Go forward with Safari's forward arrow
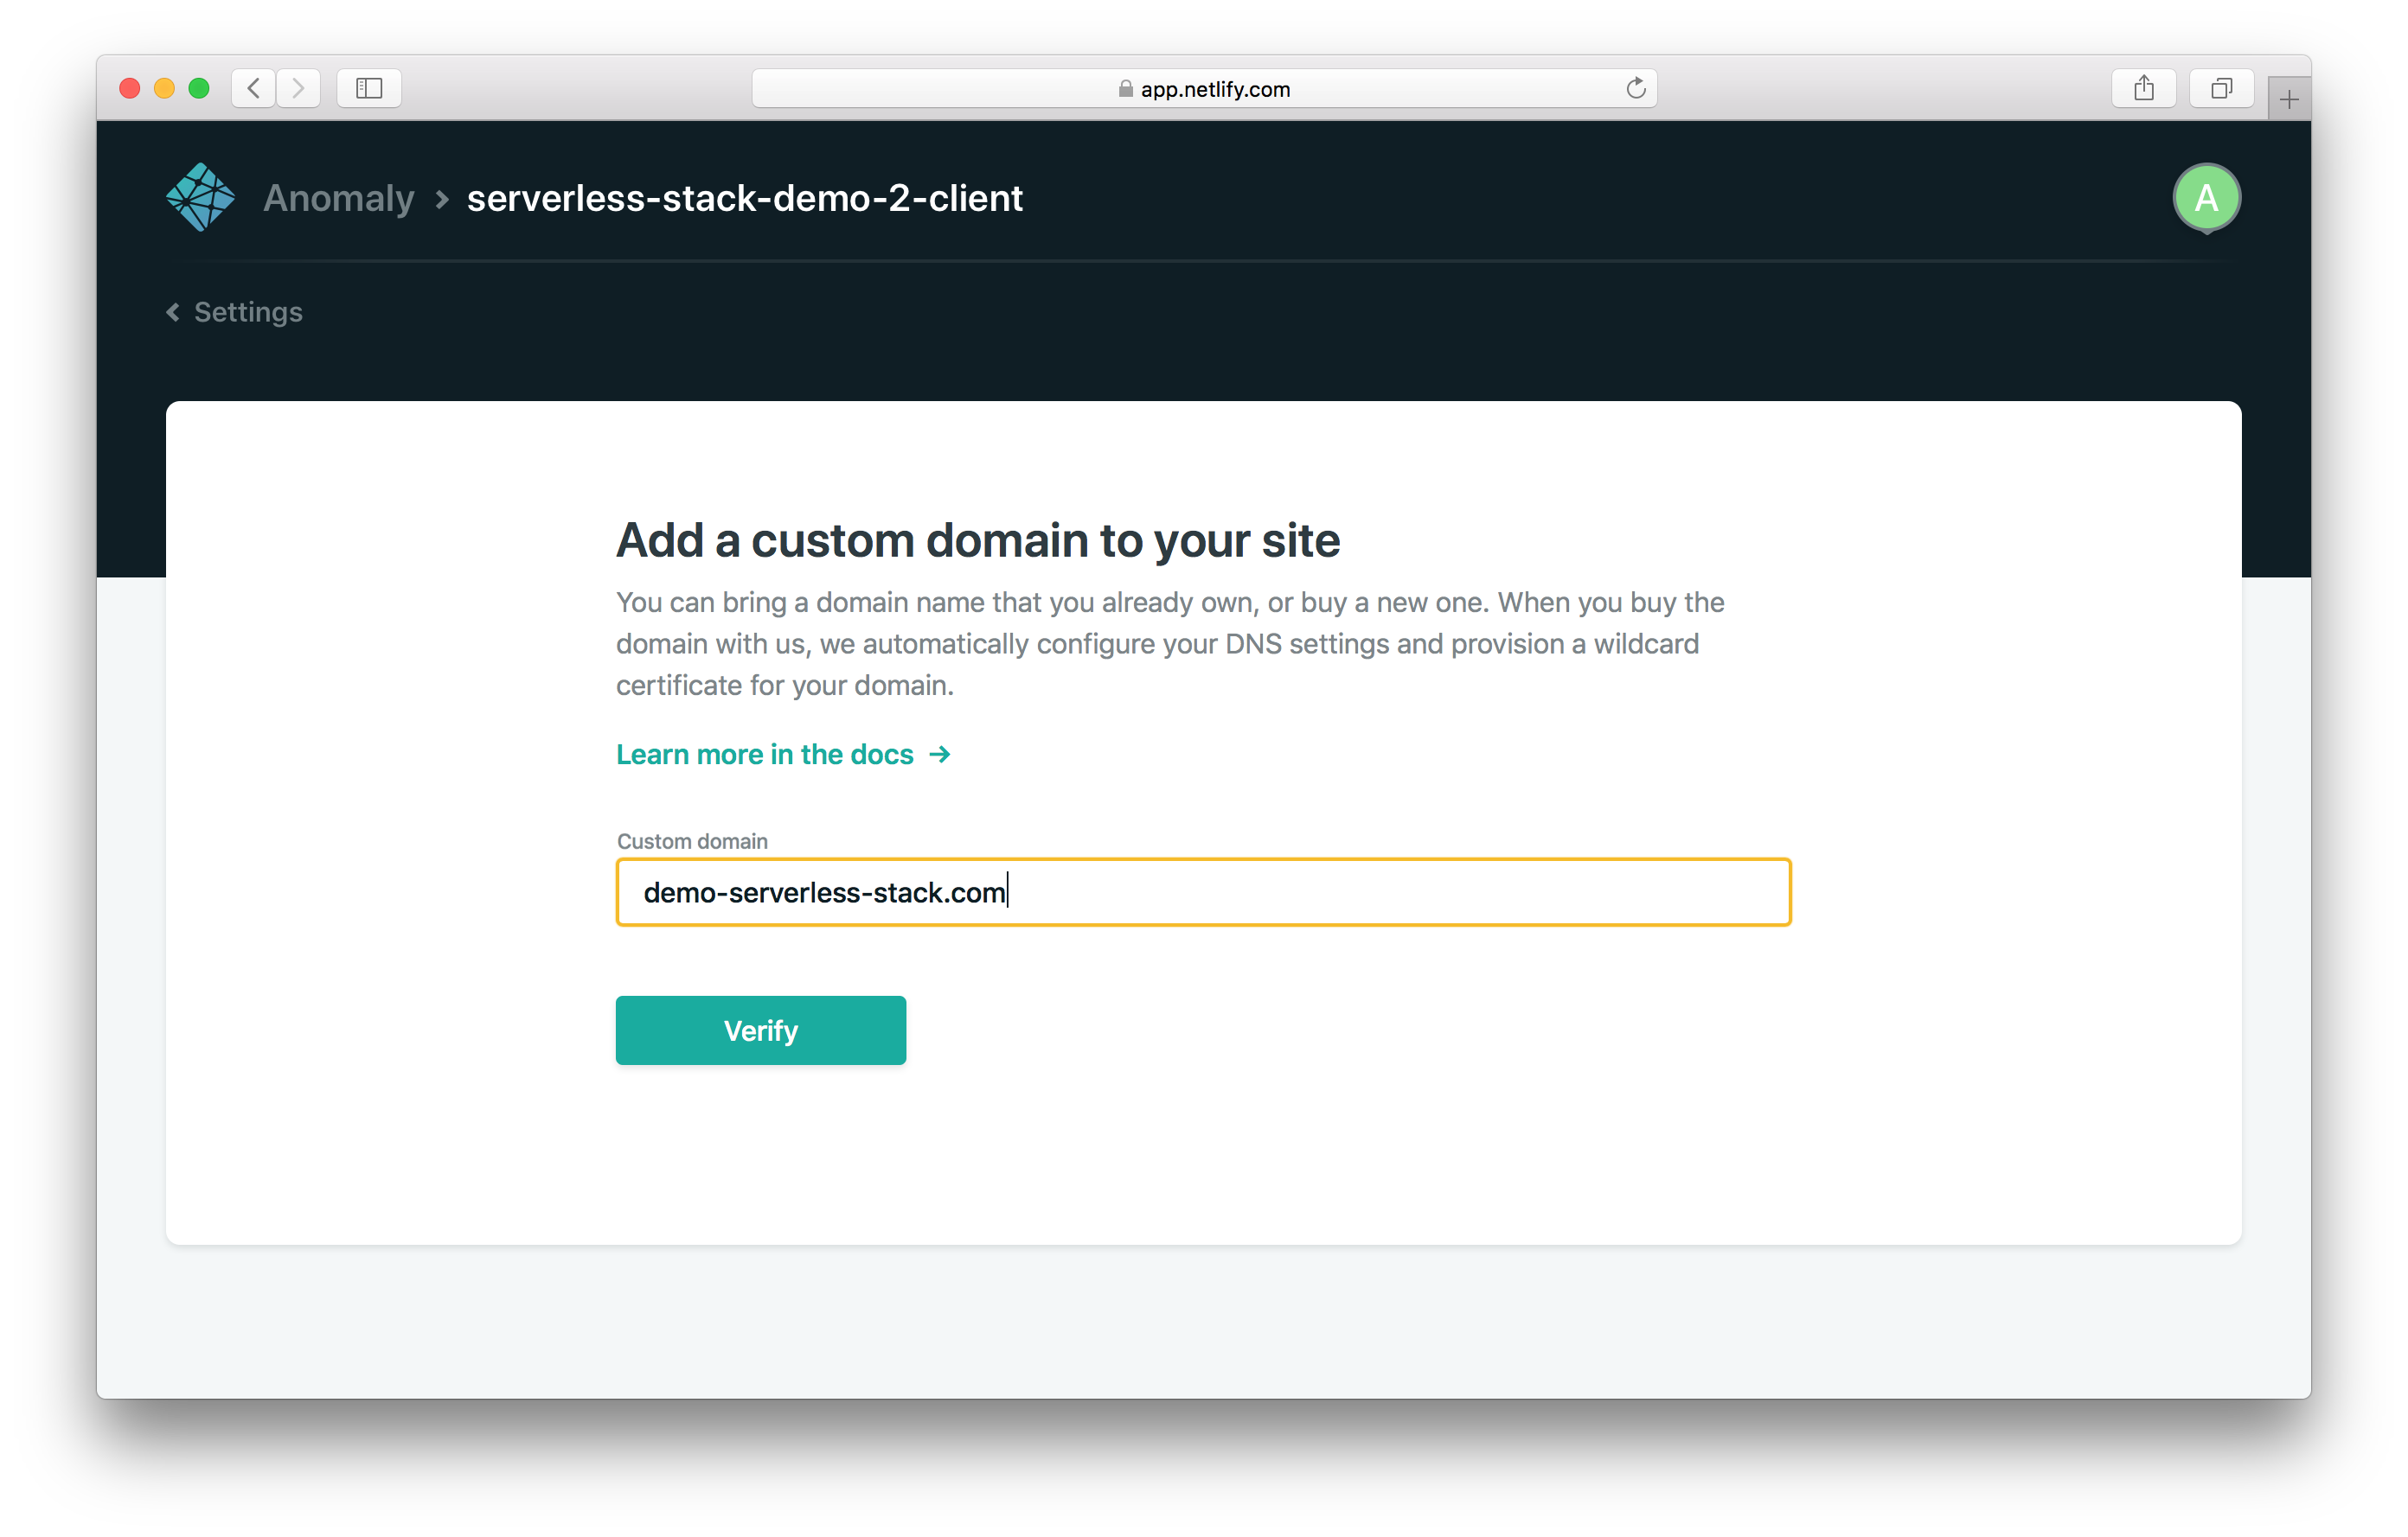This screenshot has width=2408, height=1537. [x=298, y=88]
